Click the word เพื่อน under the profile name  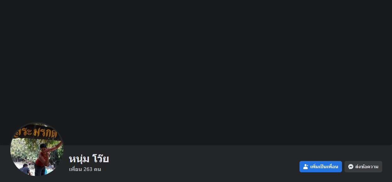coord(76,169)
